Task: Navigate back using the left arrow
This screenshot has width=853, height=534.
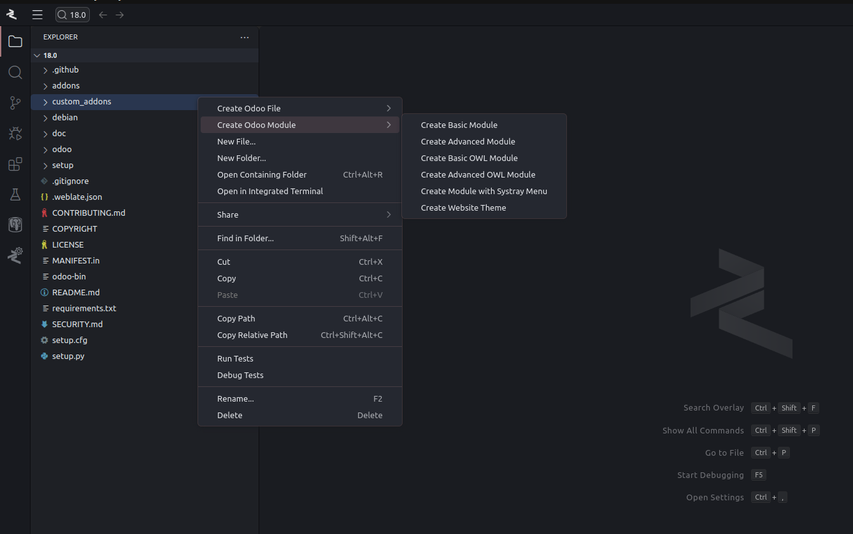Action: [103, 15]
